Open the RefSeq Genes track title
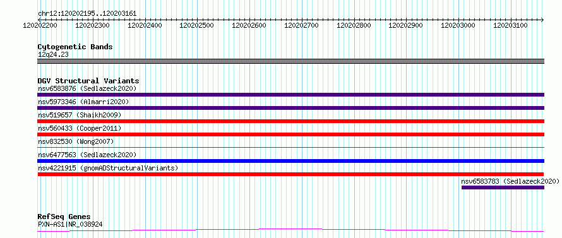562x238 pixels. [x=64, y=217]
